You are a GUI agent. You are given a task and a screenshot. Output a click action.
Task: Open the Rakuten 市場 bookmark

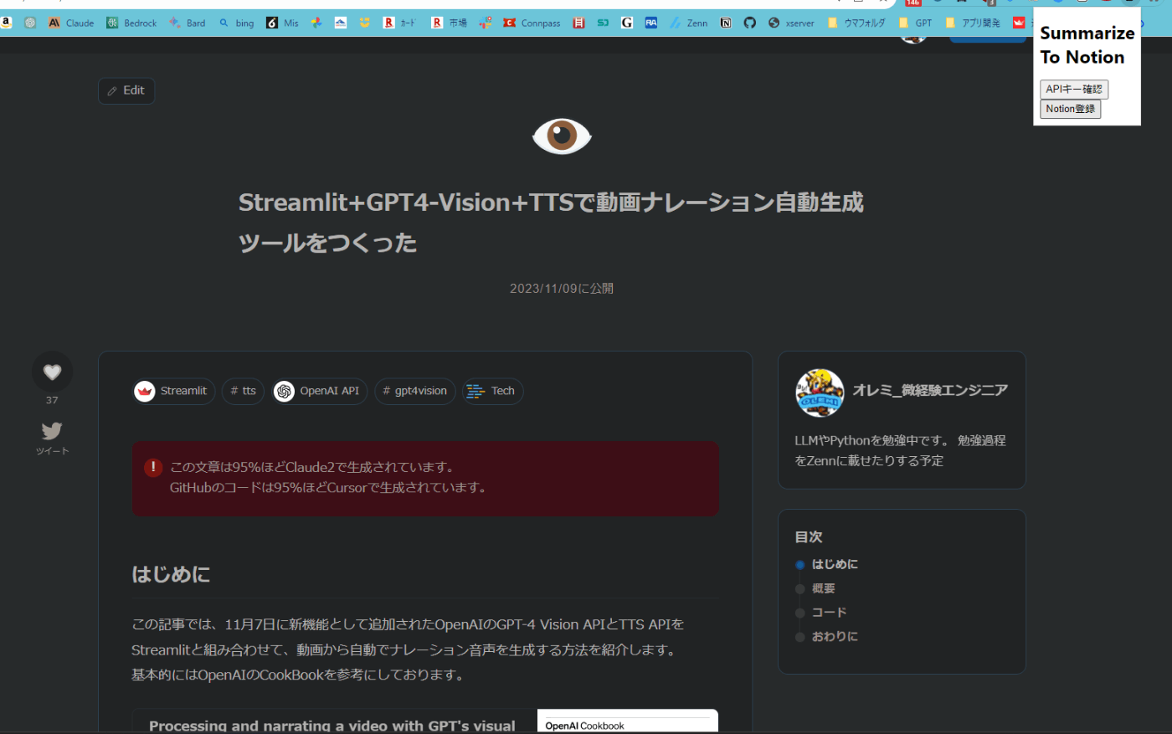[x=449, y=23]
